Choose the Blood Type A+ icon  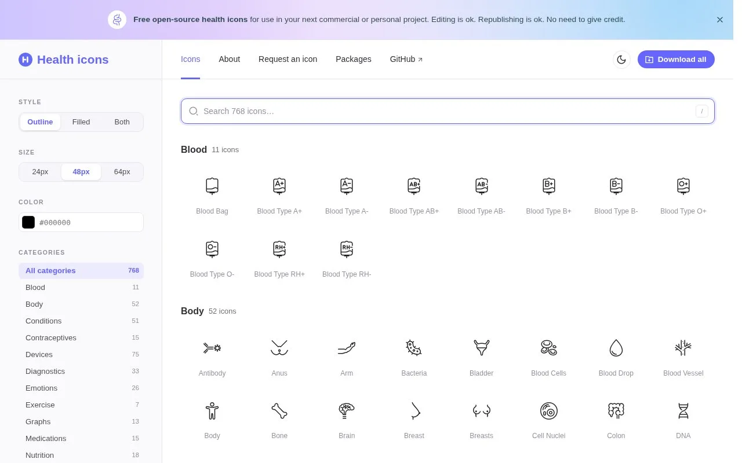[x=279, y=186]
